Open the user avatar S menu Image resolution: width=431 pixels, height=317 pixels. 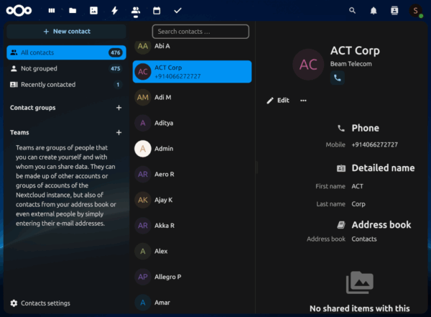click(x=416, y=11)
